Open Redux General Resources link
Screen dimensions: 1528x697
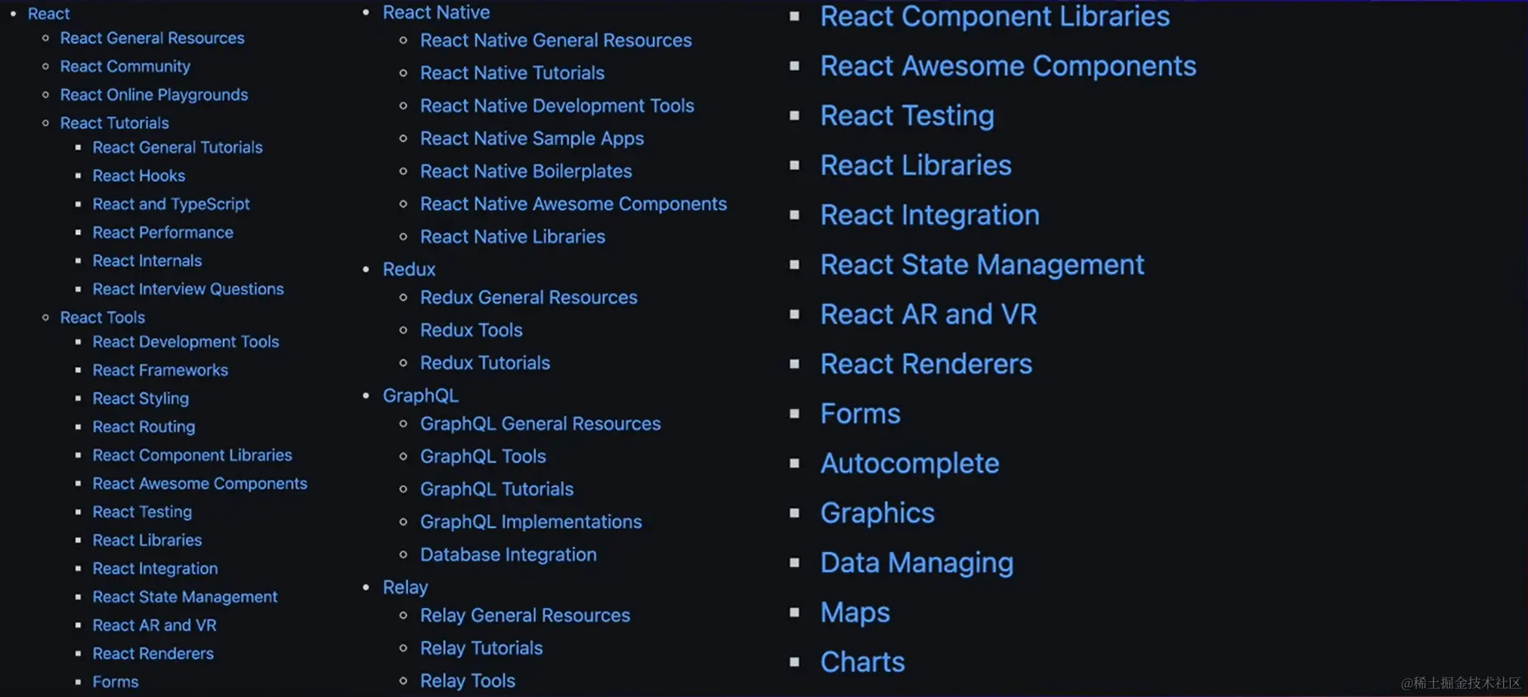[529, 298]
